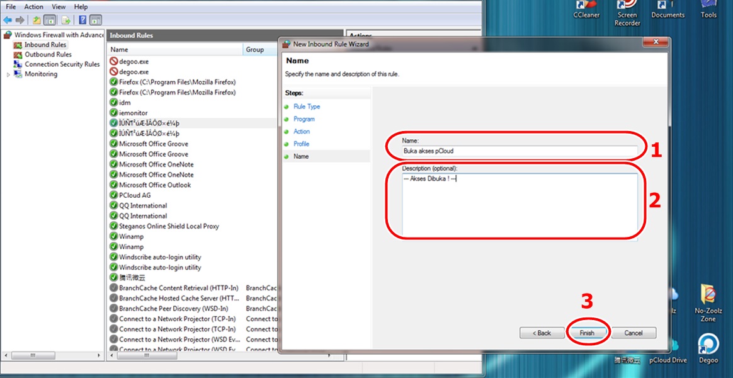
Task: Click the rules list scrollbar left arrow
Action: (111, 355)
